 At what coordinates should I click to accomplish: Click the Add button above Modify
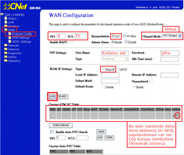(x=52, y=97)
